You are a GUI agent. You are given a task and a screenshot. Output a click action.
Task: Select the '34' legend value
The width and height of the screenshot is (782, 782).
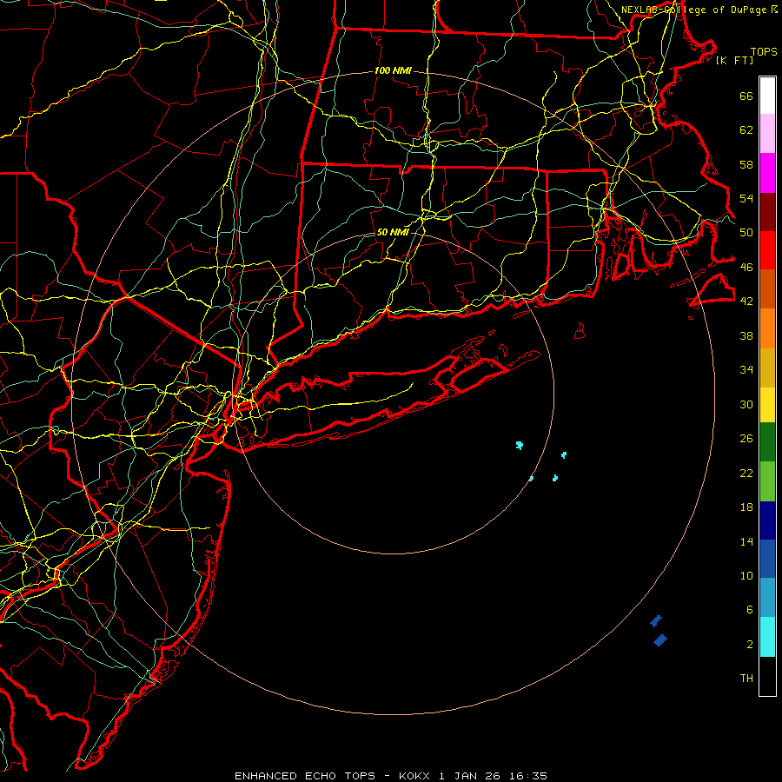pos(746,369)
